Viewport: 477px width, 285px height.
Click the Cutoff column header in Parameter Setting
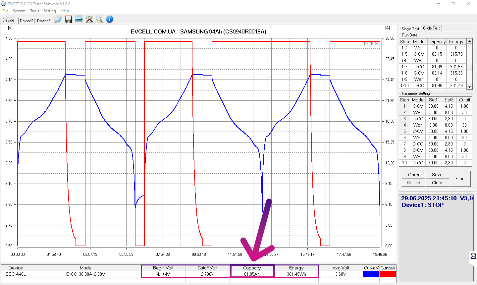pyautogui.click(x=464, y=100)
